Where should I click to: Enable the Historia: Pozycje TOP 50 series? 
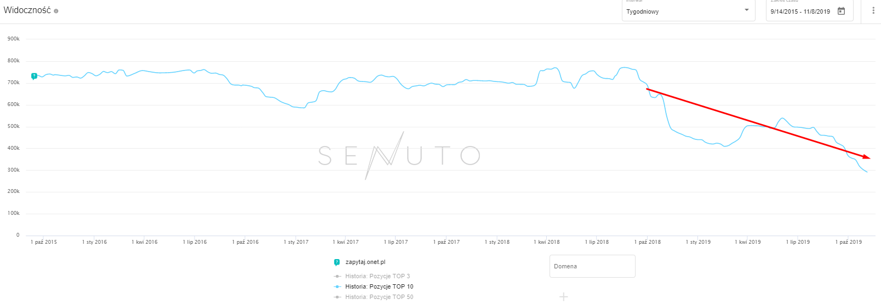pyautogui.click(x=379, y=297)
